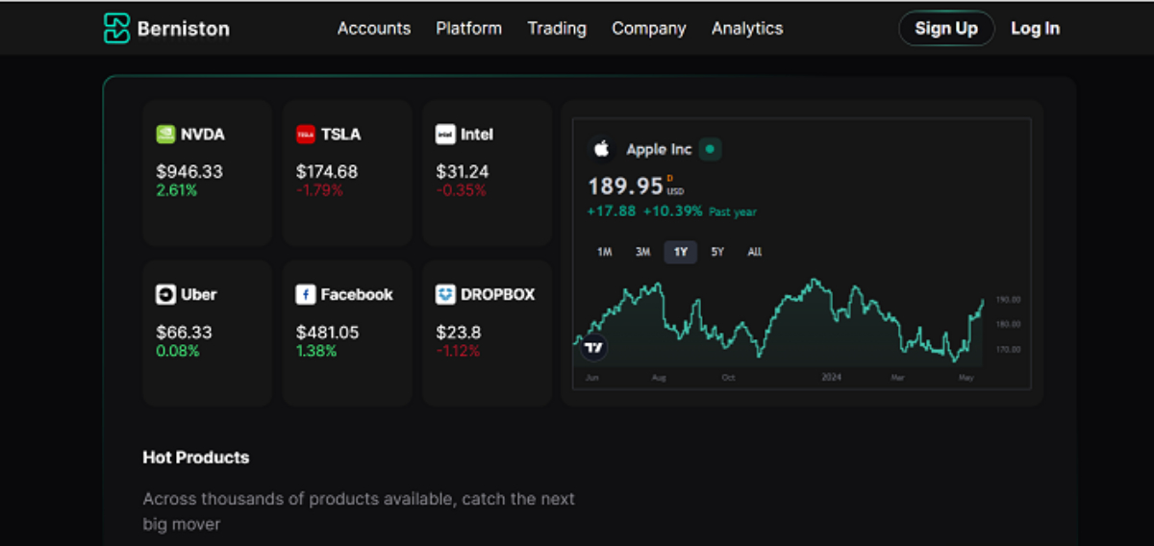Click the Log In link

(x=1035, y=28)
